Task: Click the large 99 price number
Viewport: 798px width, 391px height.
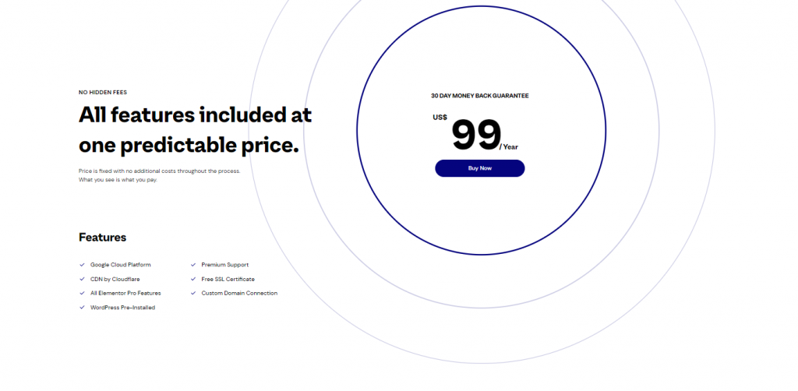Action: 476,135
